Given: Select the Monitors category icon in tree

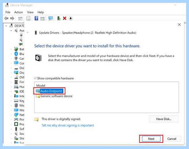Looking at the screenshot, I should pyautogui.click(x=16, y=110).
